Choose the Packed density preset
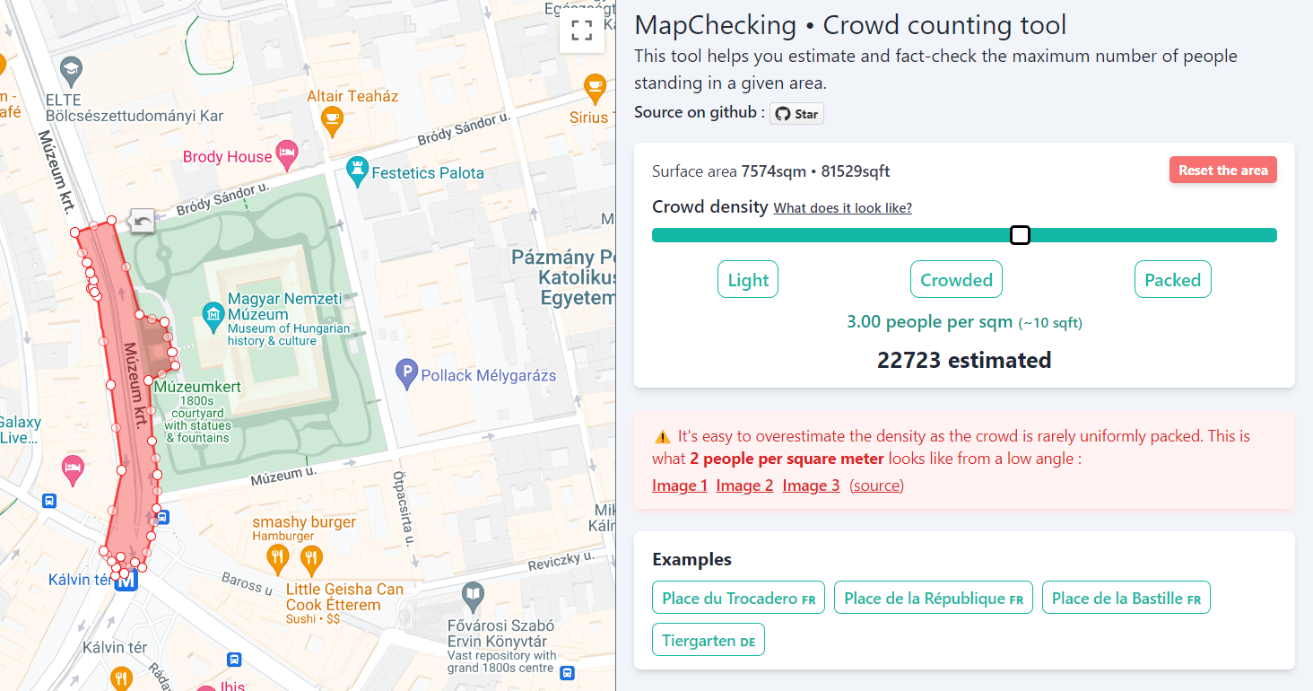1313x691 pixels. 1172,280
